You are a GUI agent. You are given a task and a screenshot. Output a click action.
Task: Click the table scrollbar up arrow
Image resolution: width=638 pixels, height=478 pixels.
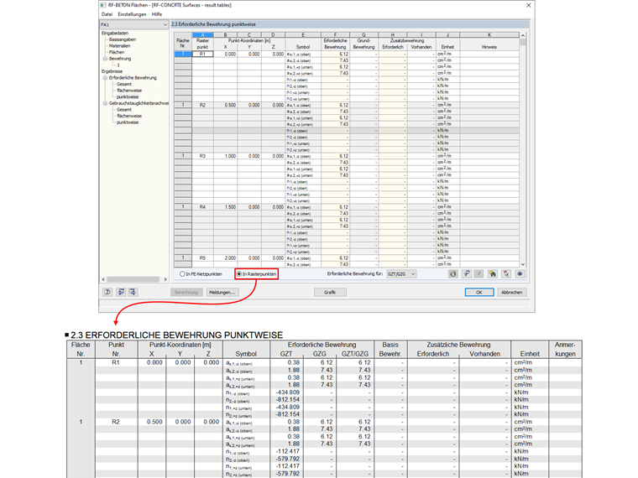(x=523, y=36)
